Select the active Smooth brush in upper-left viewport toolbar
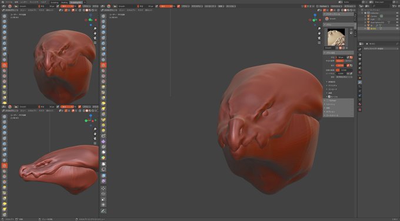400x221 pixels. (x=4, y=65)
